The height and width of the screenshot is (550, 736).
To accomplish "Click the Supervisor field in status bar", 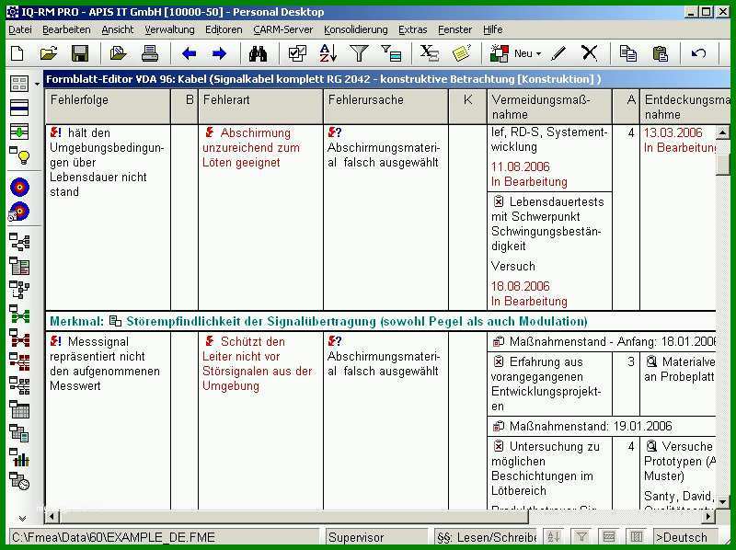I will click(376, 537).
